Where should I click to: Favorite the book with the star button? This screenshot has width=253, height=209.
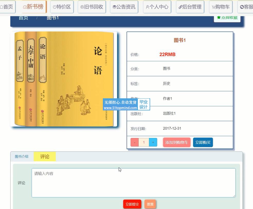[x=227, y=19]
